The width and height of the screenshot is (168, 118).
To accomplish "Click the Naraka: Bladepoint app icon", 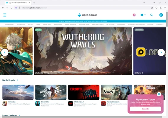I will tap(104, 104).
